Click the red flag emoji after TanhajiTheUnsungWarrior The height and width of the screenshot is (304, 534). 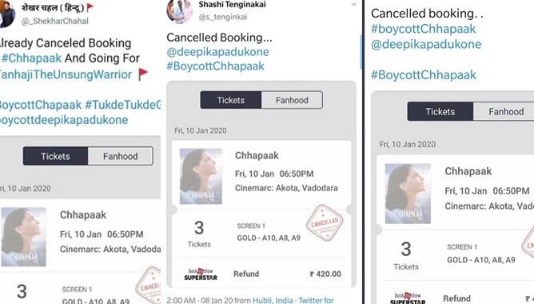143,74
